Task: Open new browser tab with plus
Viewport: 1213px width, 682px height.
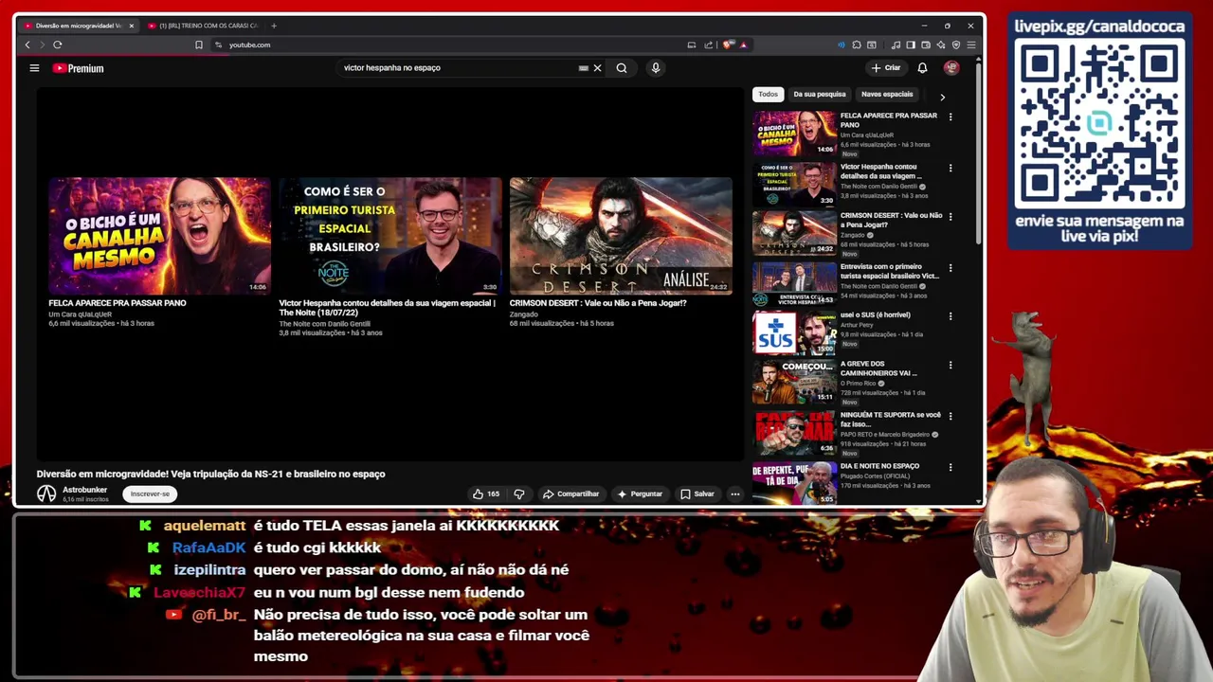Action: tap(274, 26)
